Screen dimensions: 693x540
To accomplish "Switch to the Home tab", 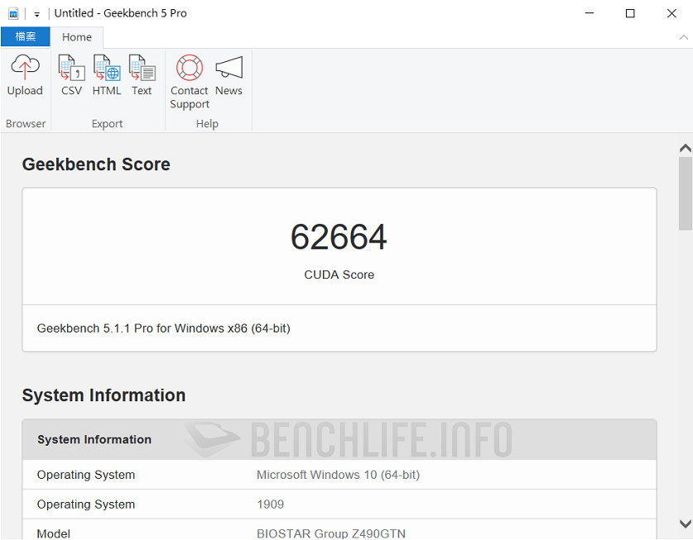I will coord(77,36).
